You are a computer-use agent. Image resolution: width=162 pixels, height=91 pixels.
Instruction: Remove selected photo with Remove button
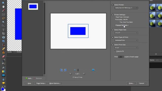coord(38,78)
